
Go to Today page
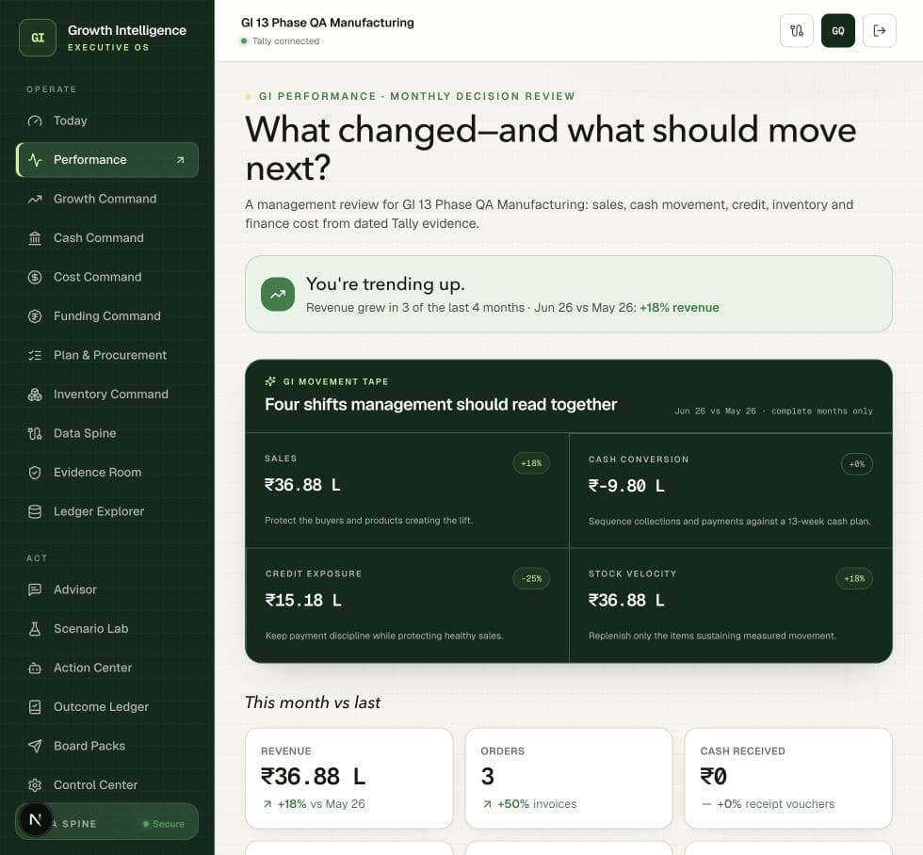(x=107, y=121)
